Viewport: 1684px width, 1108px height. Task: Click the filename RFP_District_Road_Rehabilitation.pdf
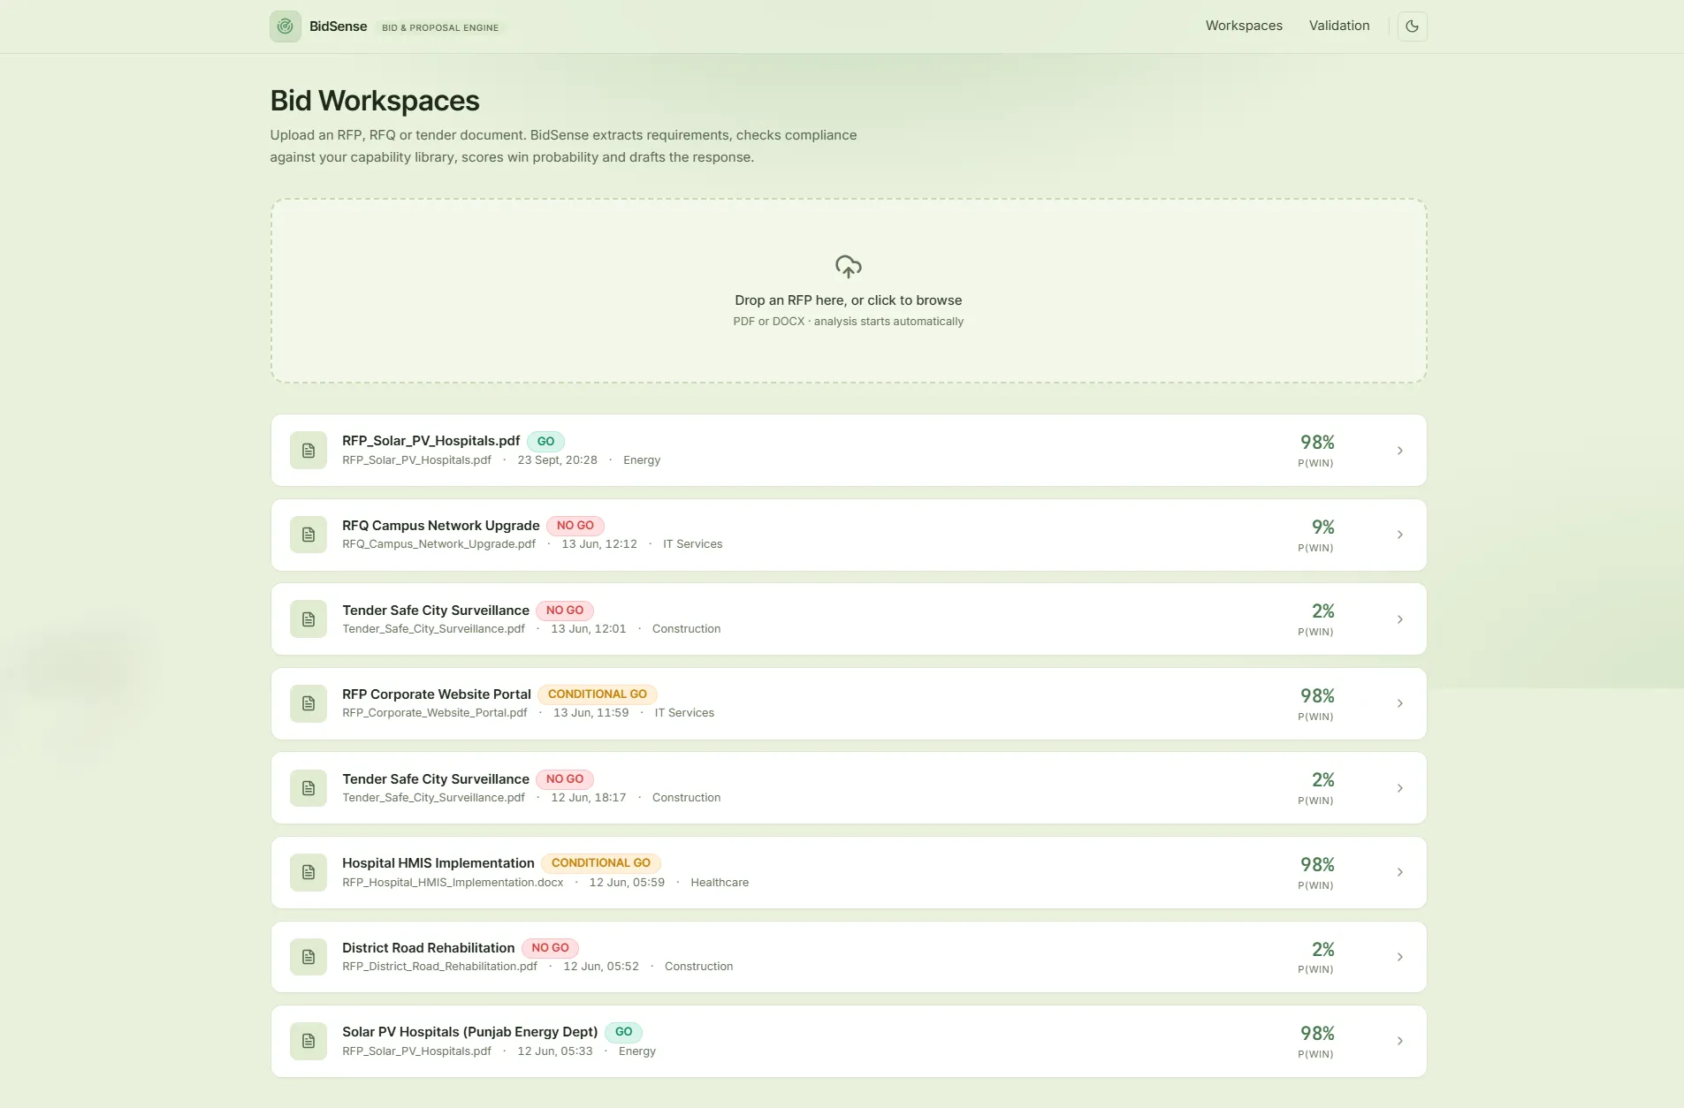pyautogui.click(x=439, y=967)
